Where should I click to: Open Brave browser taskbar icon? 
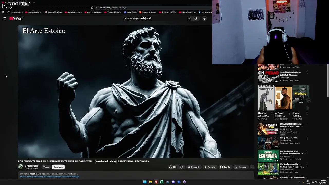(156, 182)
